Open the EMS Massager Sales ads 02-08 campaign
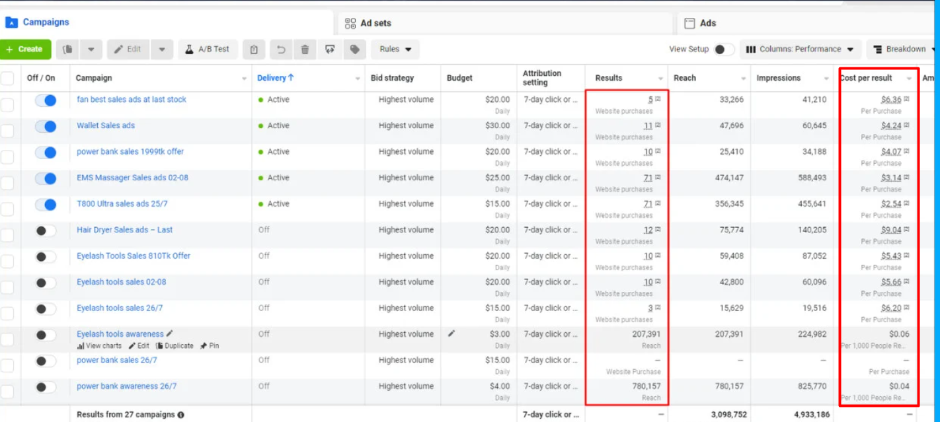The width and height of the screenshot is (940, 422). coord(132,178)
